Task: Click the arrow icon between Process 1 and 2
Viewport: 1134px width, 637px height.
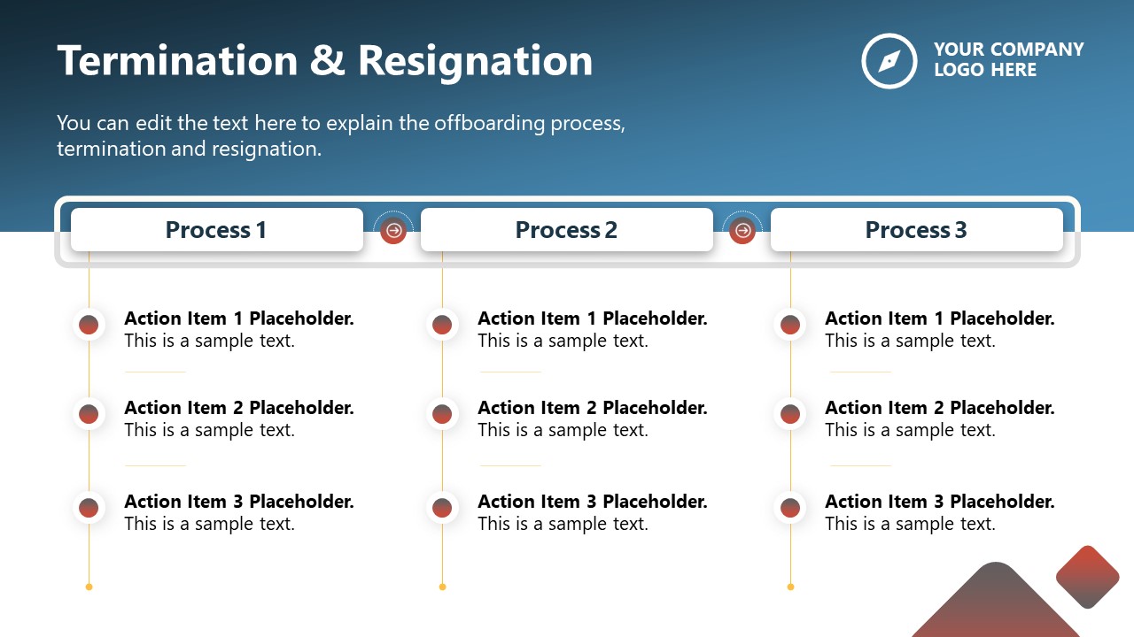Action: tap(394, 231)
